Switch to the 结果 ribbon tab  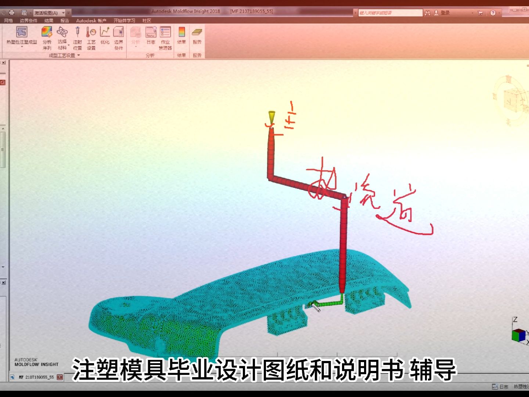pyautogui.click(x=49, y=21)
